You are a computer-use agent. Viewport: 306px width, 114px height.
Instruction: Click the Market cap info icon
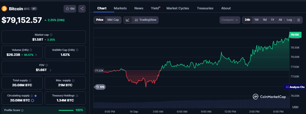pyautogui.click(x=51, y=35)
